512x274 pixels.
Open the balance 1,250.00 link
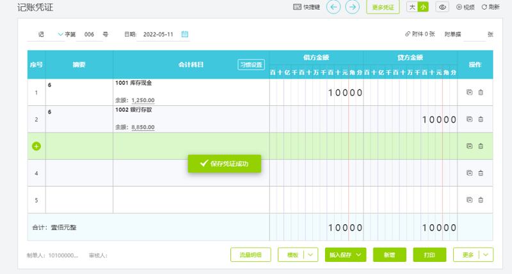143,100
